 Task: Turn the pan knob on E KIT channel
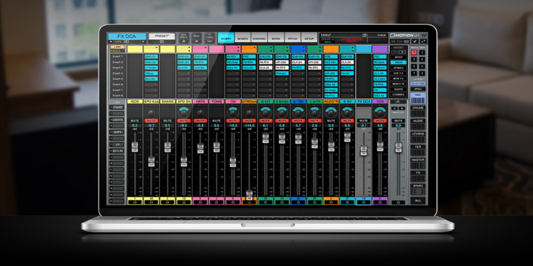point(265,112)
